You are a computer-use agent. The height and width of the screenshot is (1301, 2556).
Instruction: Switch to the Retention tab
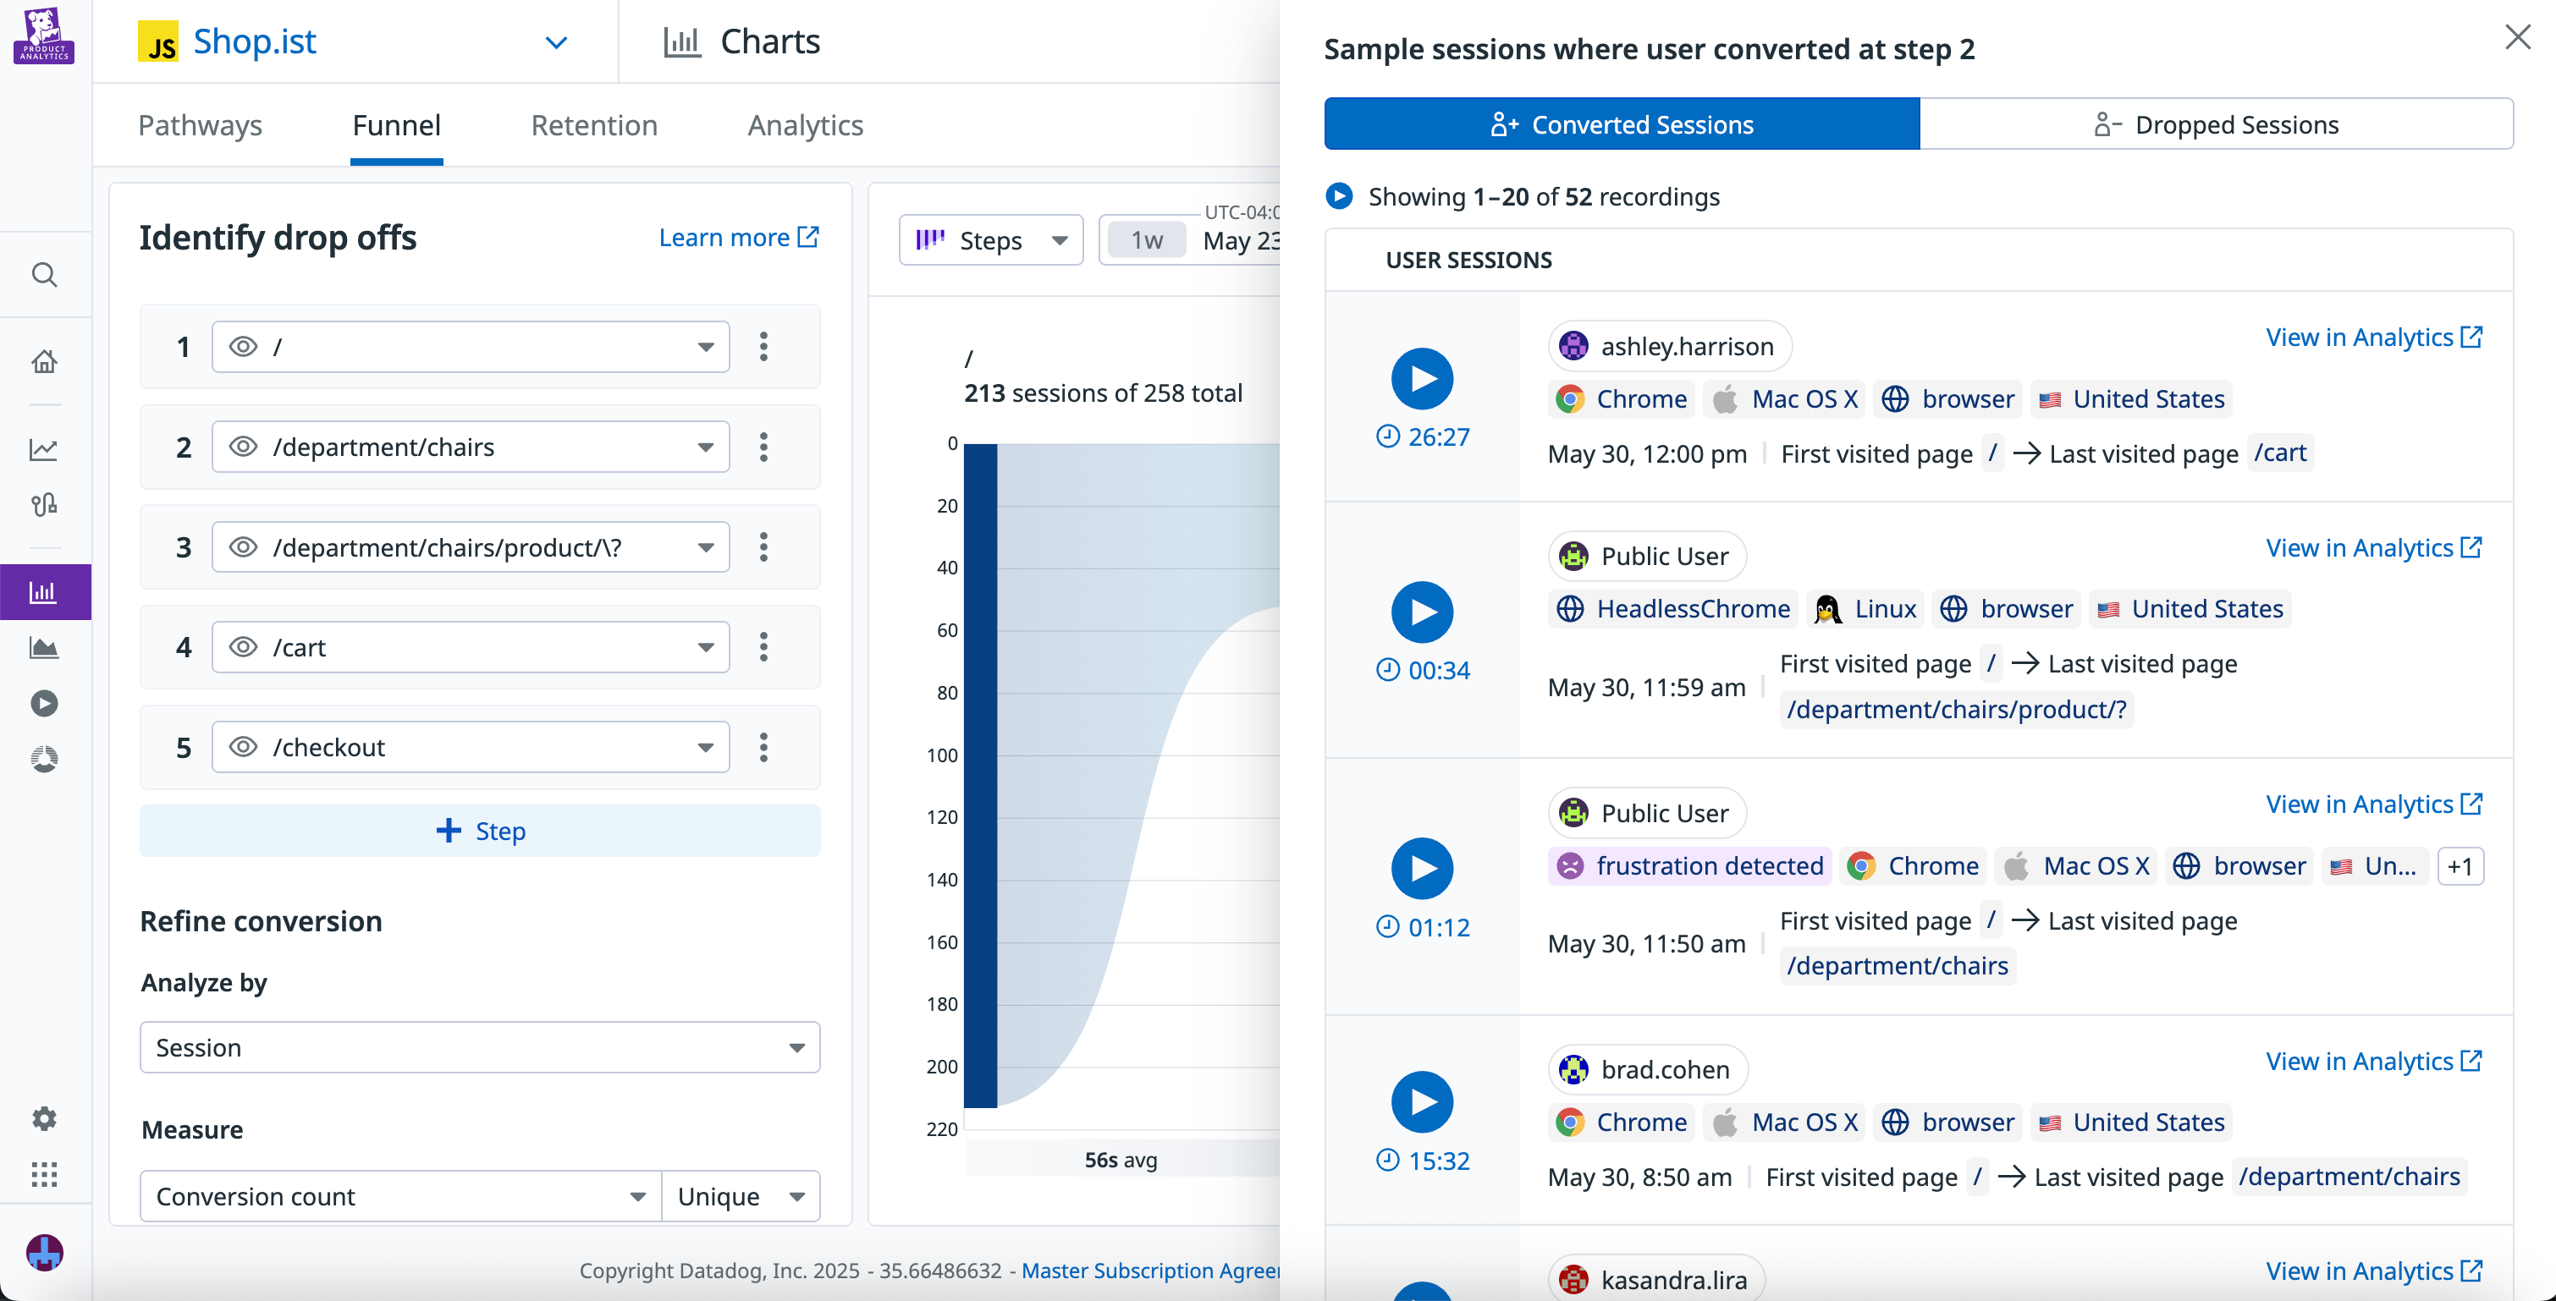tap(593, 125)
